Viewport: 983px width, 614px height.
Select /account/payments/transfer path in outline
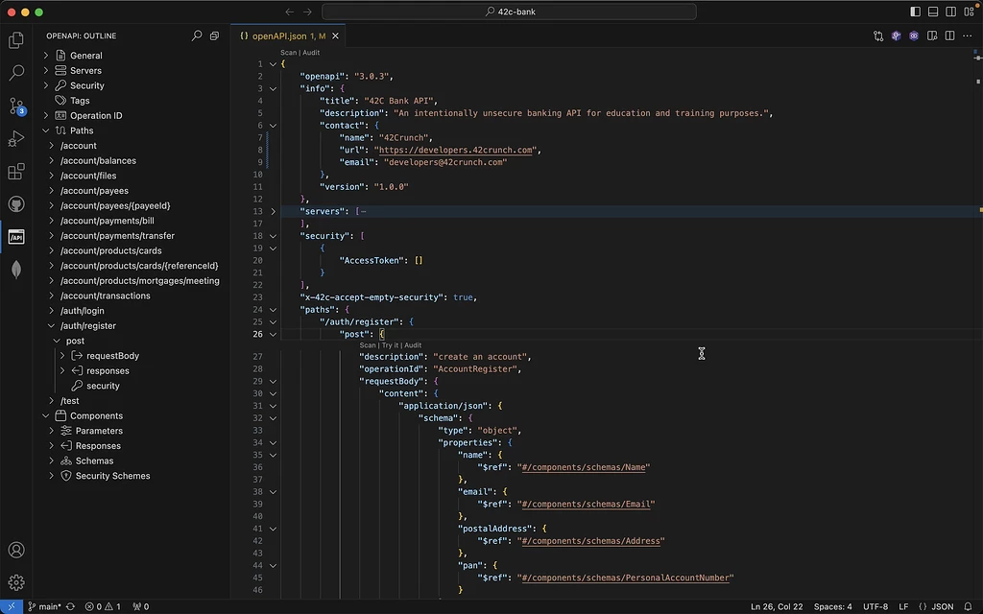[117, 236]
